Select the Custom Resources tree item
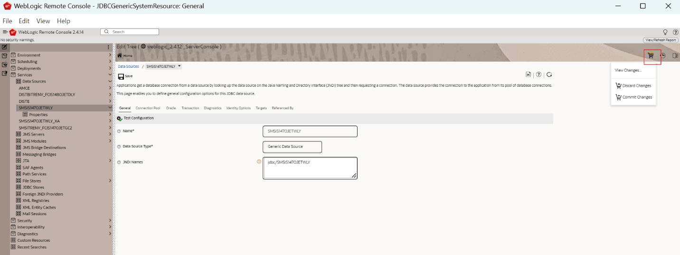 (34, 240)
